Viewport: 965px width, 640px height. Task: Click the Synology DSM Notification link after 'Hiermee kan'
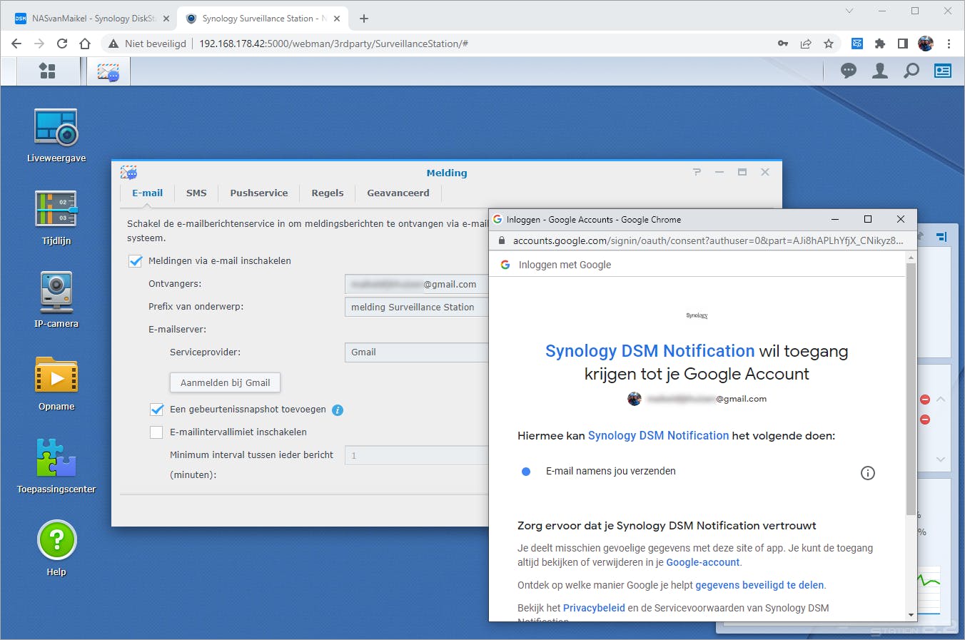point(658,436)
